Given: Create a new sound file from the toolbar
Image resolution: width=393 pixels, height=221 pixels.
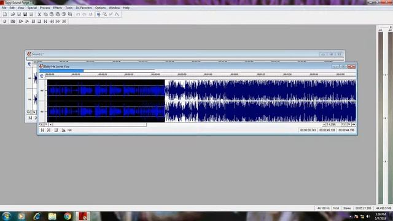Looking at the screenshot, I should point(5,14).
